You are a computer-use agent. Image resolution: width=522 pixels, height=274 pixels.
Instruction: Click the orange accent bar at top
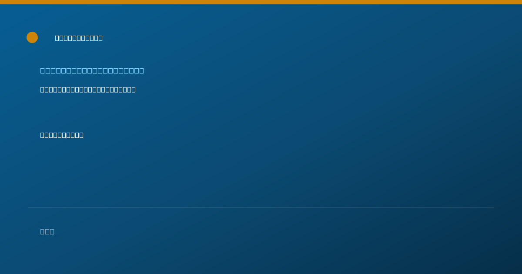click(x=261, y=2)
